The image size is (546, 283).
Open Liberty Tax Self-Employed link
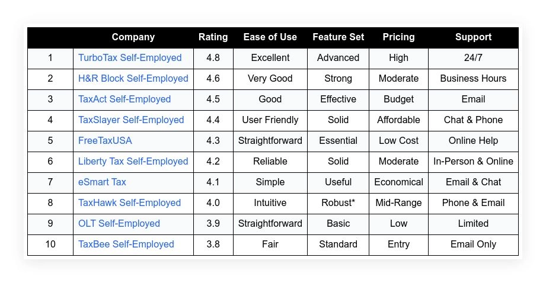[133, 161]
